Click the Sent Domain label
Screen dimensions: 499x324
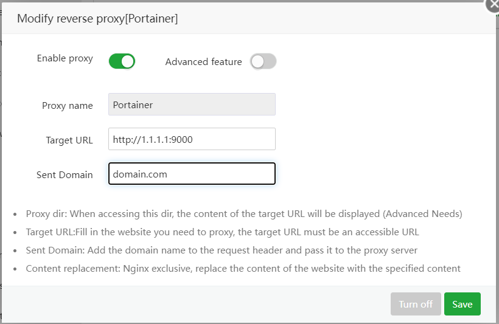pos(65,175)
